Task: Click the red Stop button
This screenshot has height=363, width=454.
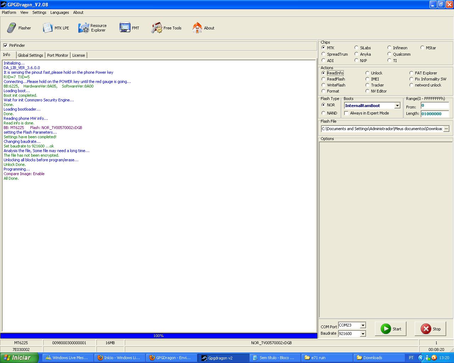Action: click(430, 329)
